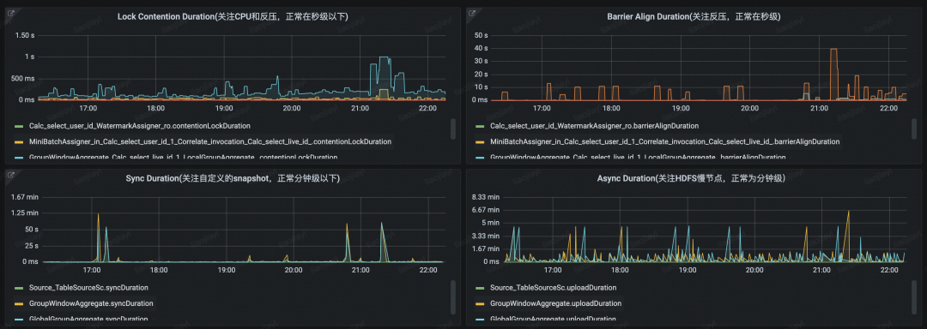Viewport: 927px width, 329px height.
Task: Click the 40 s peak in the Barrier Align chart
Action: click(x=833, y=50)
